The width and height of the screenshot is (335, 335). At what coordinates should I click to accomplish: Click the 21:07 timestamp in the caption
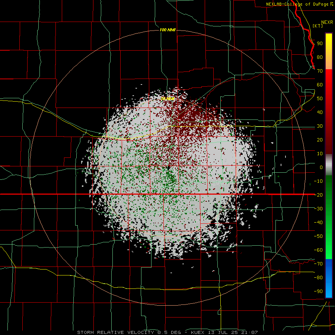[249, 332]
